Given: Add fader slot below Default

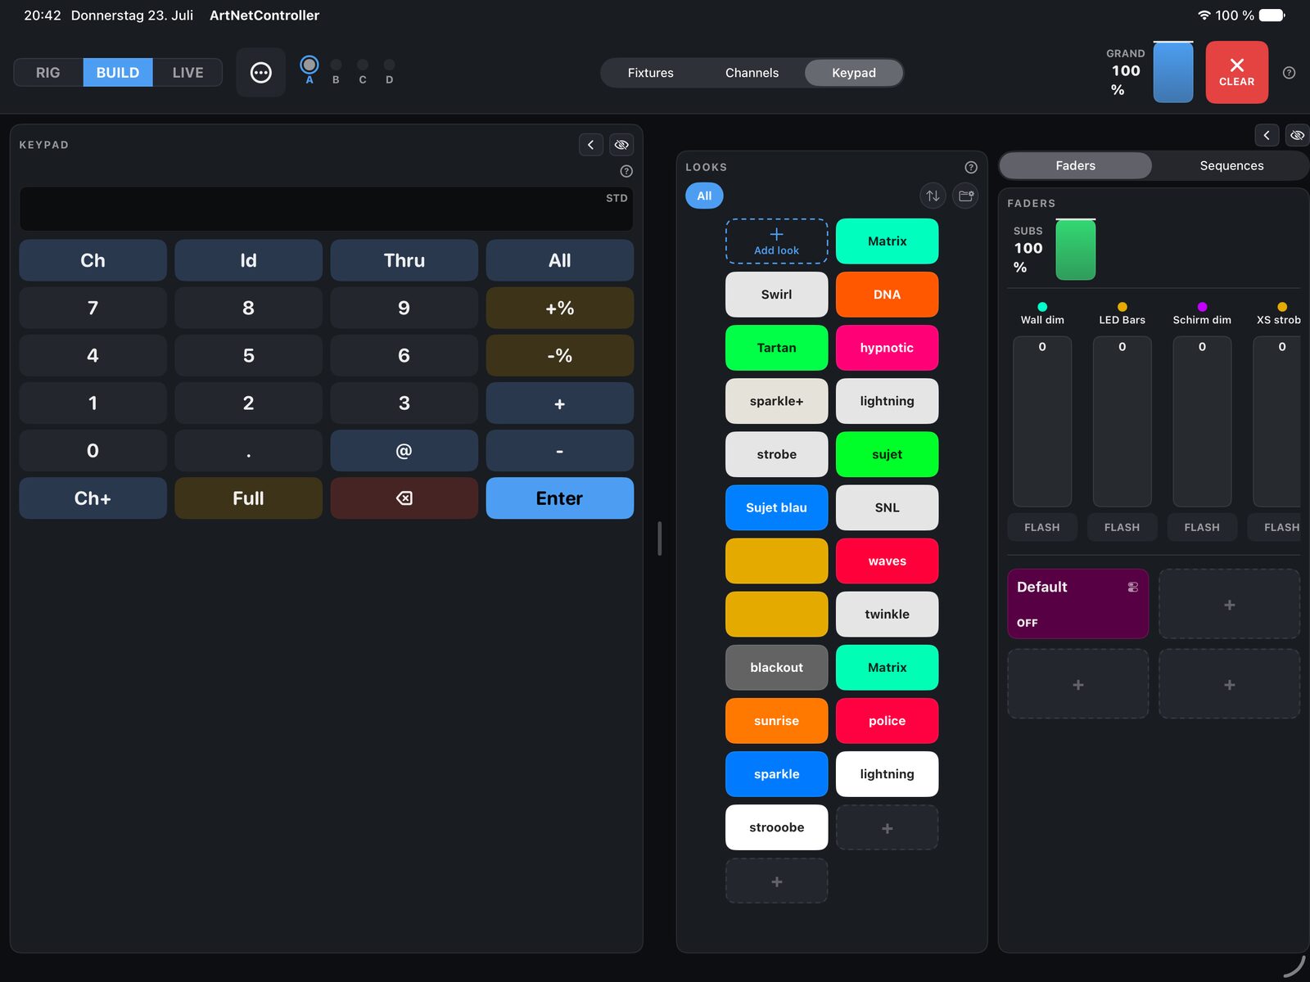Looking at the screenshot, I should 1077,684.
